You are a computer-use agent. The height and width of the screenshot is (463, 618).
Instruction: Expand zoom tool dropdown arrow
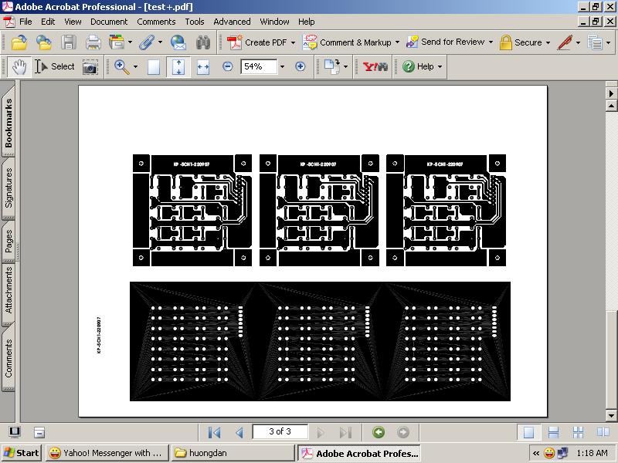[x=136, y=66]
